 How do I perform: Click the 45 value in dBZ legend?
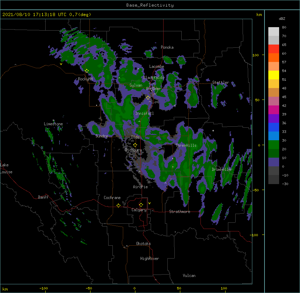(284, 97)
